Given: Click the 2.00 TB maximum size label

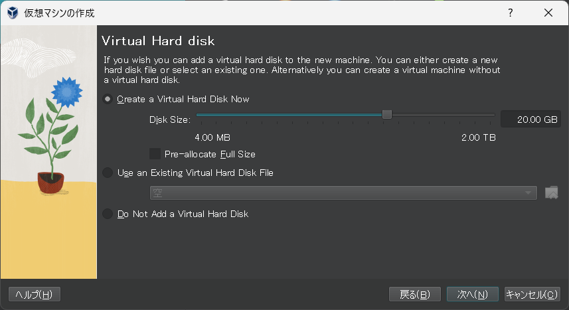Looking at the screenshot, I should [478, 137].
